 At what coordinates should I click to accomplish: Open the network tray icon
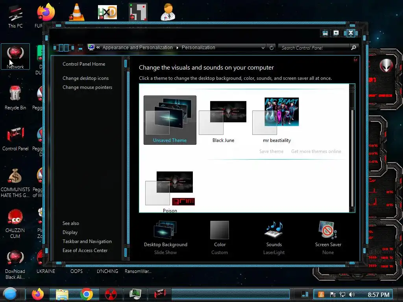click(342, 295)
